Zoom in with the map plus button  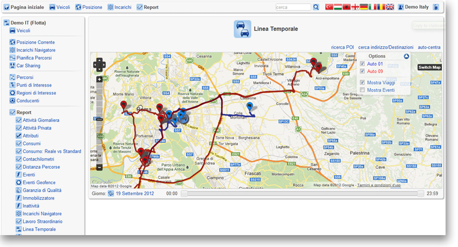click(100, 79)
